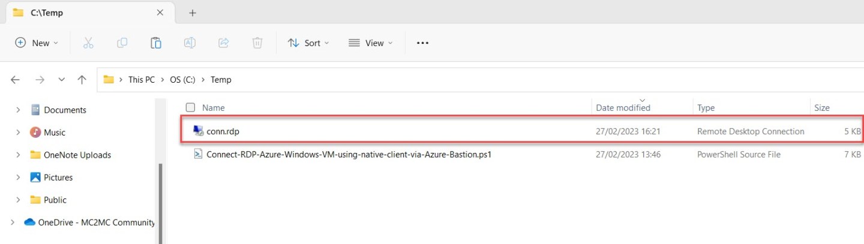Expand the OneDrive tree node
The image size is (864, 244).
point(12,222)
